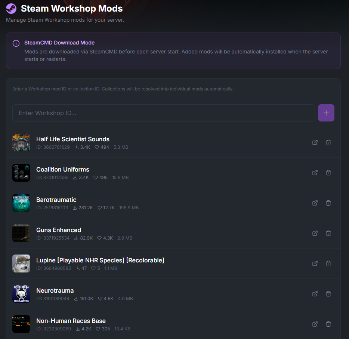349x339 pixels.
Task: Click the '13.4 KB' size text
Action: point(122,329)
